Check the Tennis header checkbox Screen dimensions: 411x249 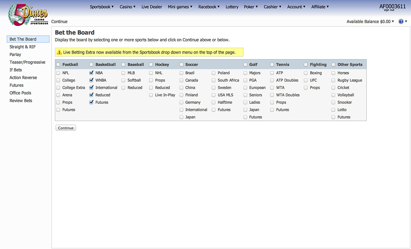[x=272, y=65]
